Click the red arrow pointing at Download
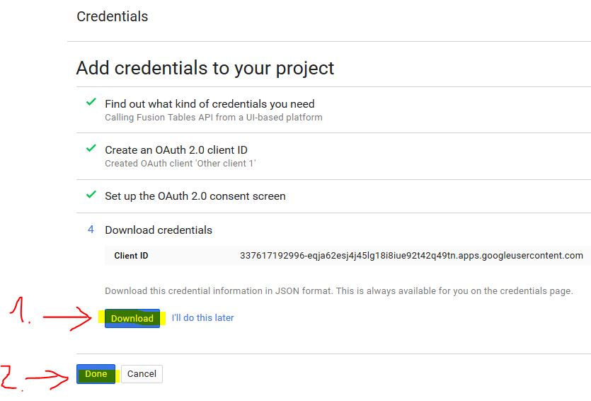Image resolution: width=591 pixels, height=401 pixels. [67, 318]
